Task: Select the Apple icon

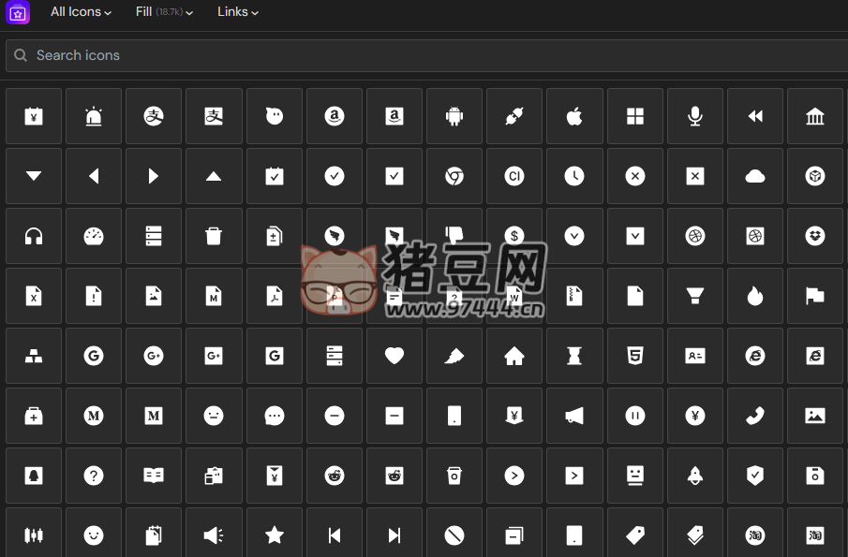Action: tap(574, 116)
